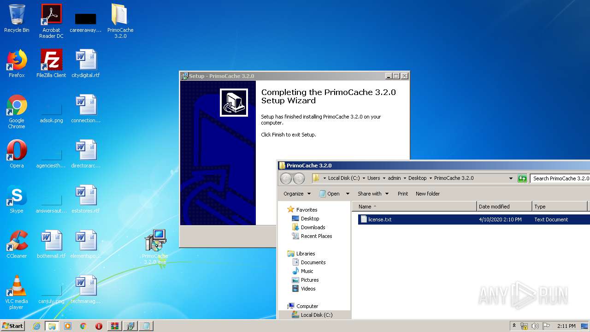Launch VLC media player shortcut
The height and width of the screenshot is (332, 590).
pos(17,293)
